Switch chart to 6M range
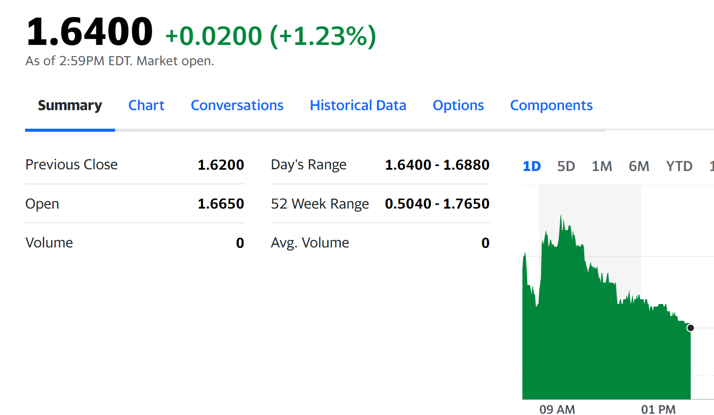Screen dimensions: 714x415 pos(639,166)
